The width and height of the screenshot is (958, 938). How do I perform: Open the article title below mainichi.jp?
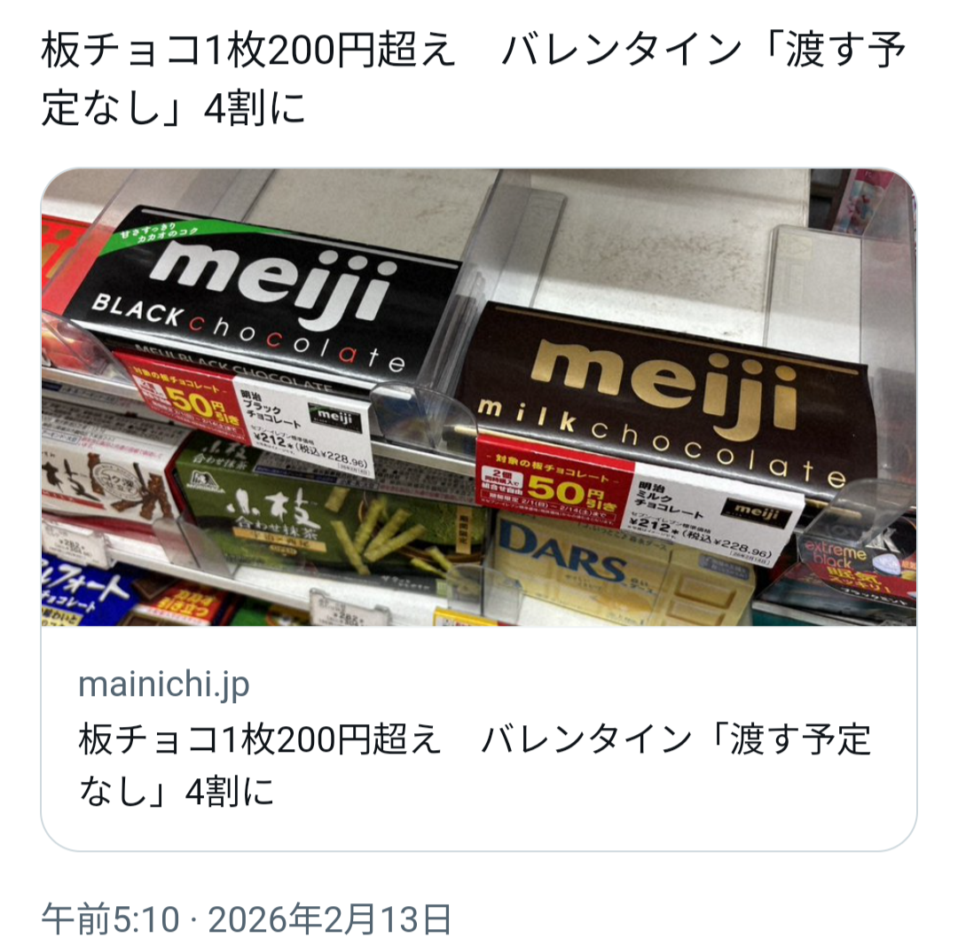click(x=475, y=765)
